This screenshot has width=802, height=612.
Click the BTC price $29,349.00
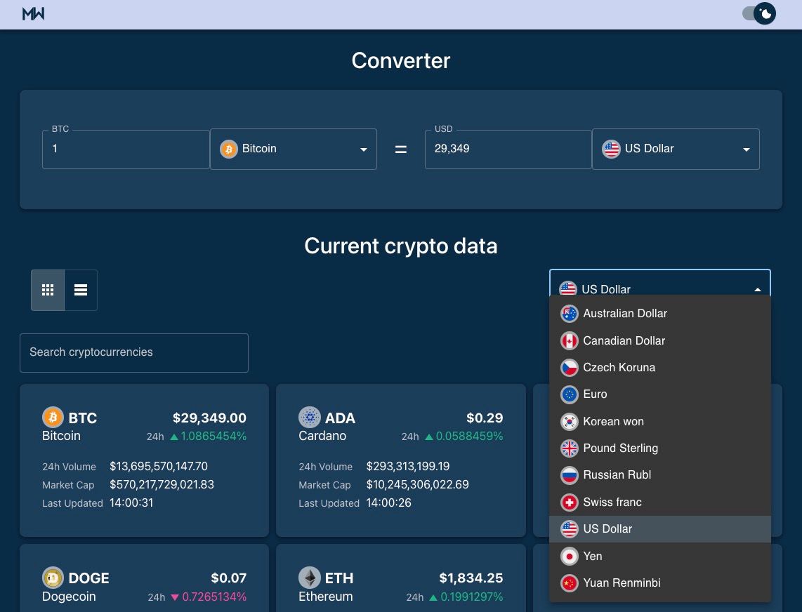[x=210, y=418]
